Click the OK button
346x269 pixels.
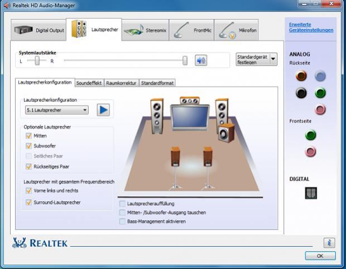(320, 256)
